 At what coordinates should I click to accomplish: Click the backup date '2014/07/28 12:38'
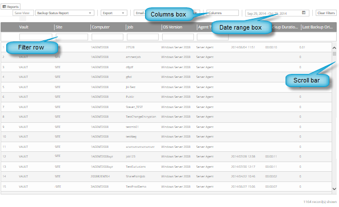243,156
